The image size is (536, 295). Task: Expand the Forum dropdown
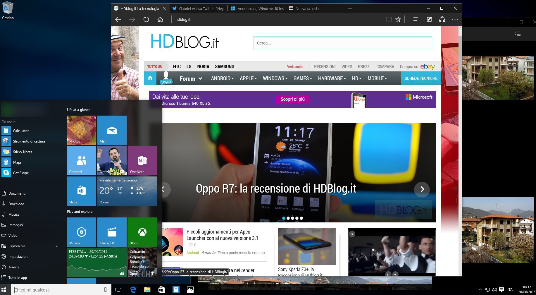point(191,78)
